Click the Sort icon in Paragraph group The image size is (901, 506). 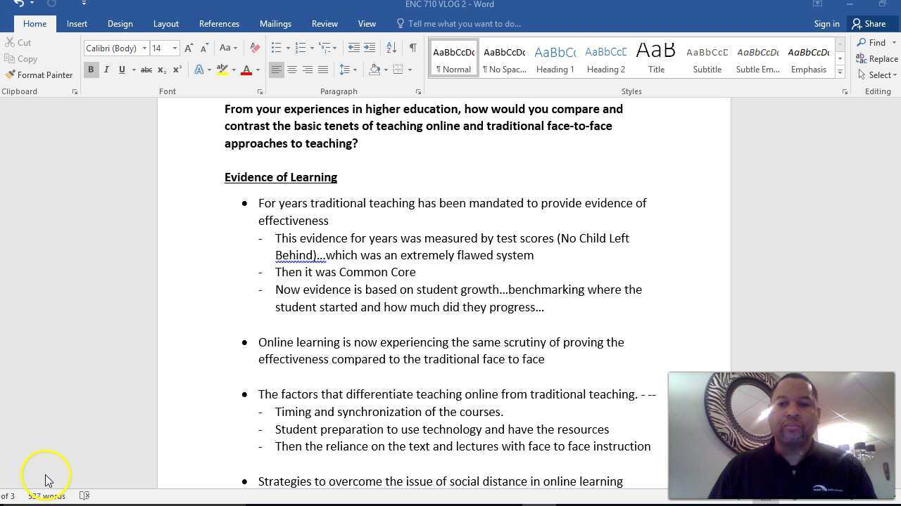pos(391,48)
